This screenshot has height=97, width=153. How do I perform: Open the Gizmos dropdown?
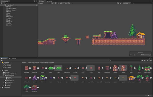127,3
